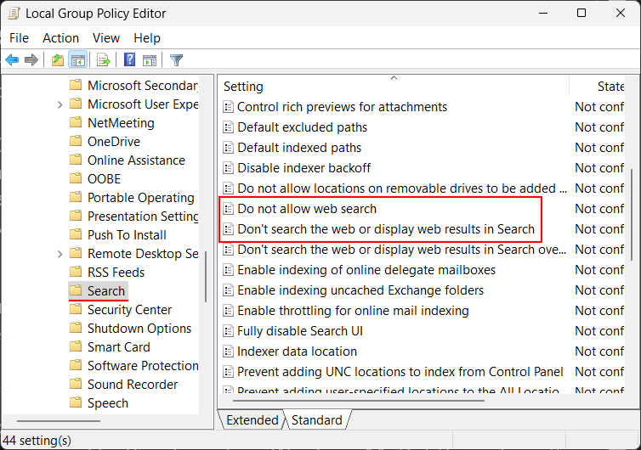Toggle the Show/Hide Action Pane icon
Viewport: 641px width, 450px height.
pyautogui.click(x=149, y=59)
